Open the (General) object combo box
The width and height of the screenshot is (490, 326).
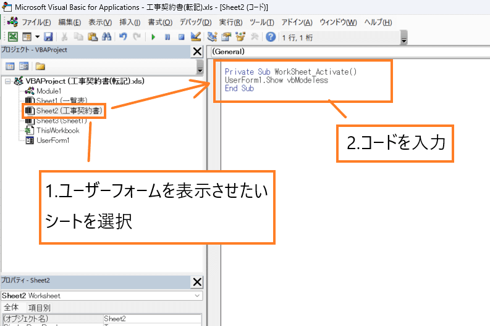click(349, 52)
